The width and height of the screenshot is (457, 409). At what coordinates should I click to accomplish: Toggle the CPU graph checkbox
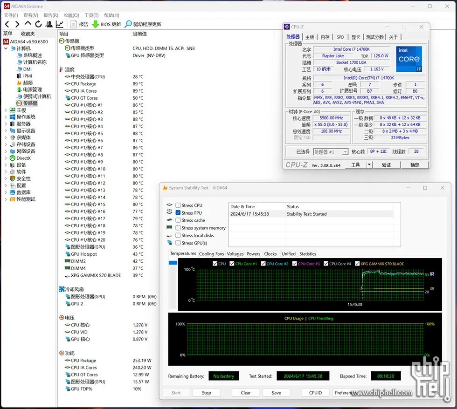tap(215, 264)
